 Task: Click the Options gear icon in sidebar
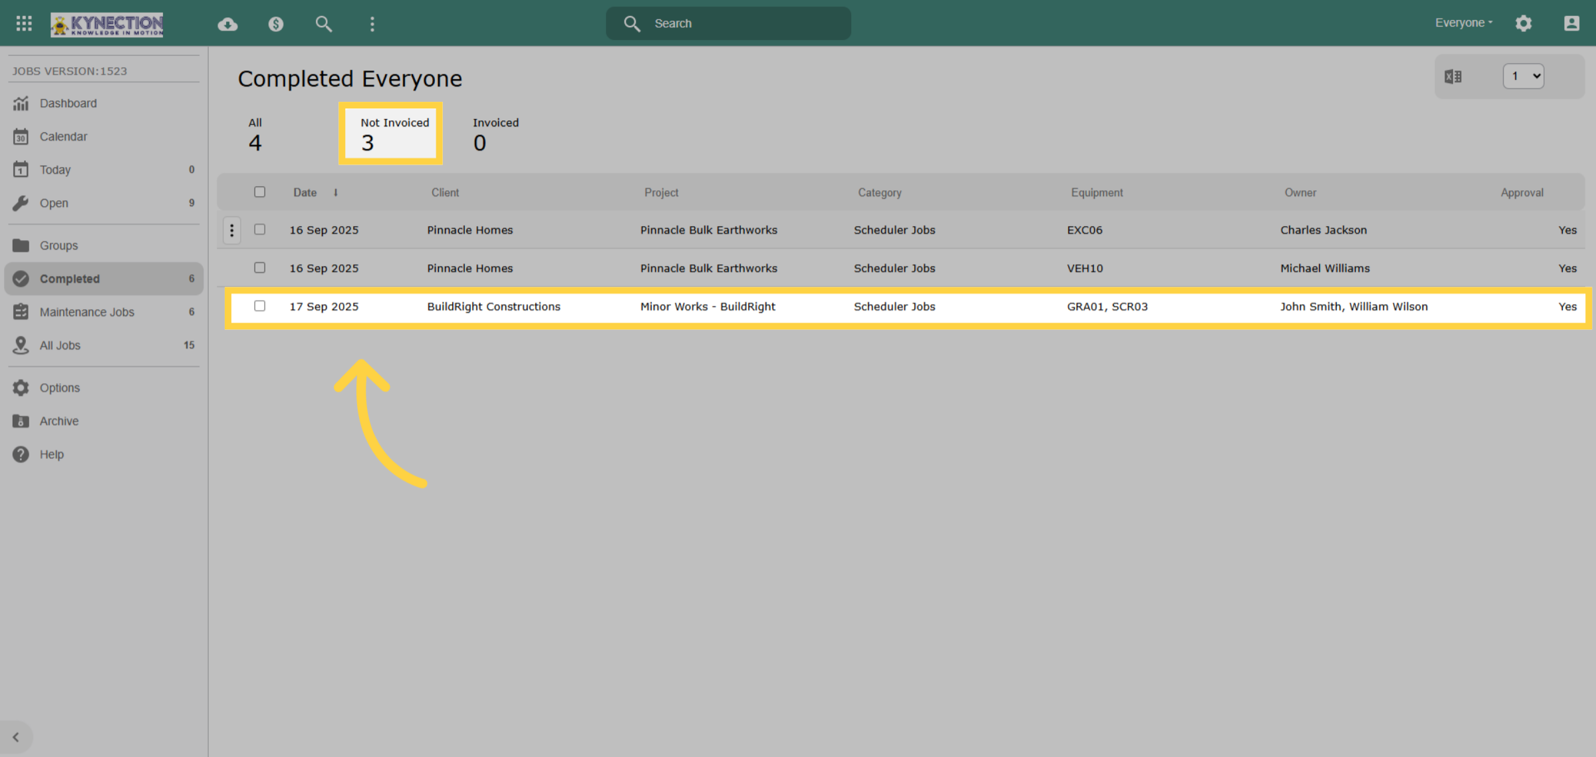tap(21, 388)
